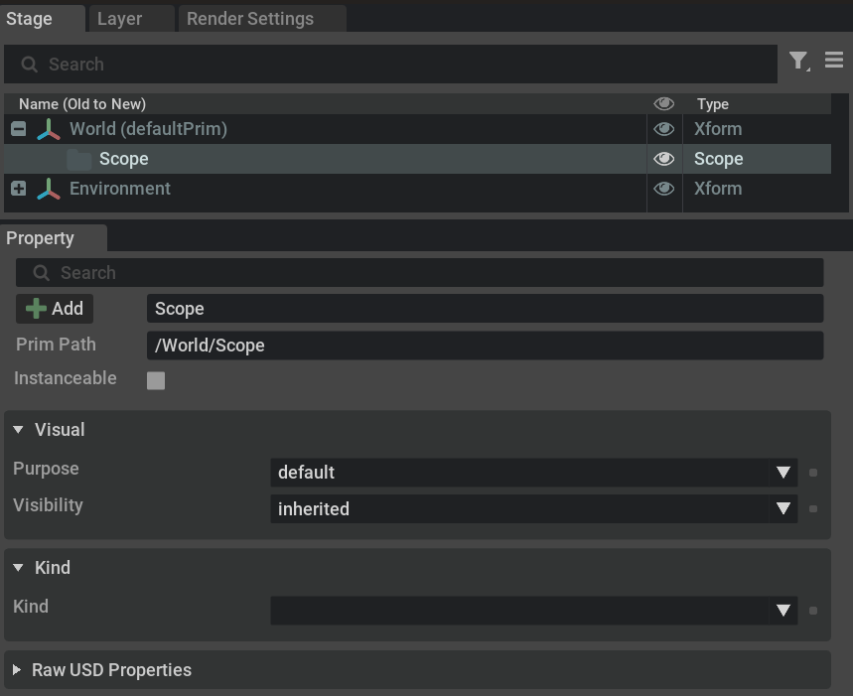Viewport: 853px width, 696px height.
Task: Click the Xform icon beside Environment
Action: pyautogui.click(x=48, y=188)
